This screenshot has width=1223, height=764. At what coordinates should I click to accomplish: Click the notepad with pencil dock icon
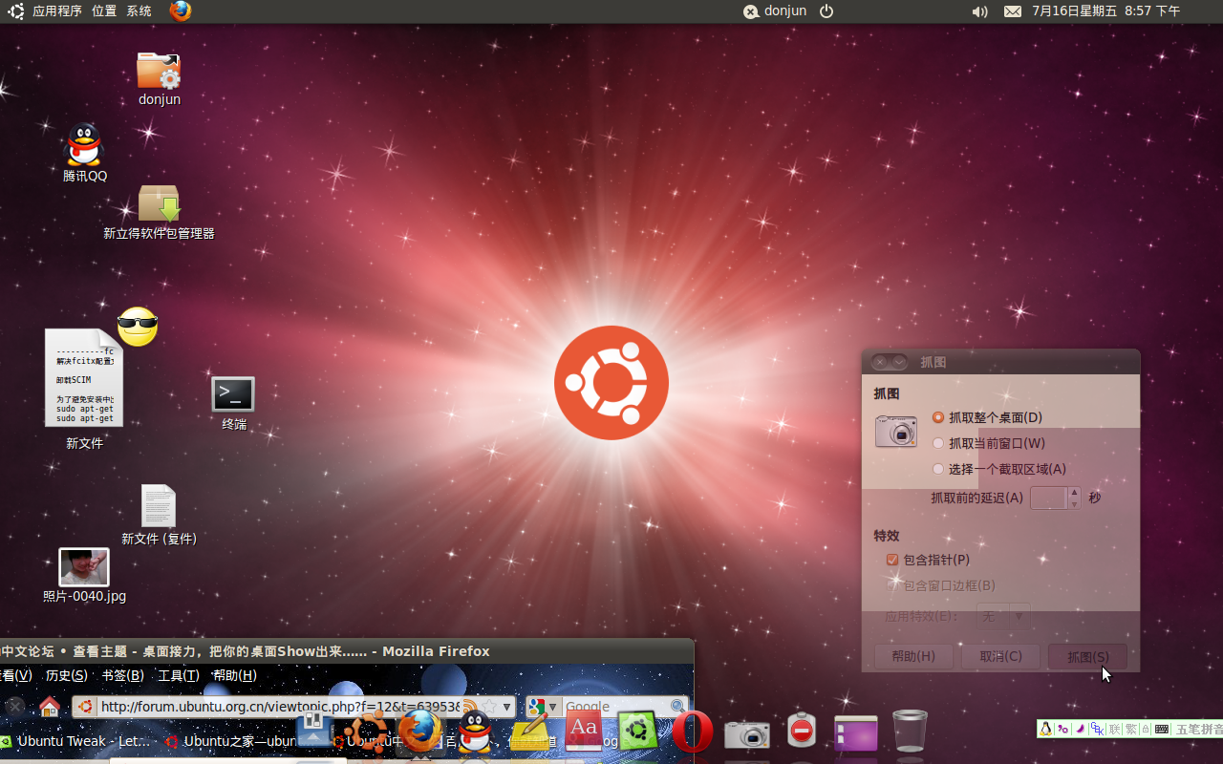[531, 733]
